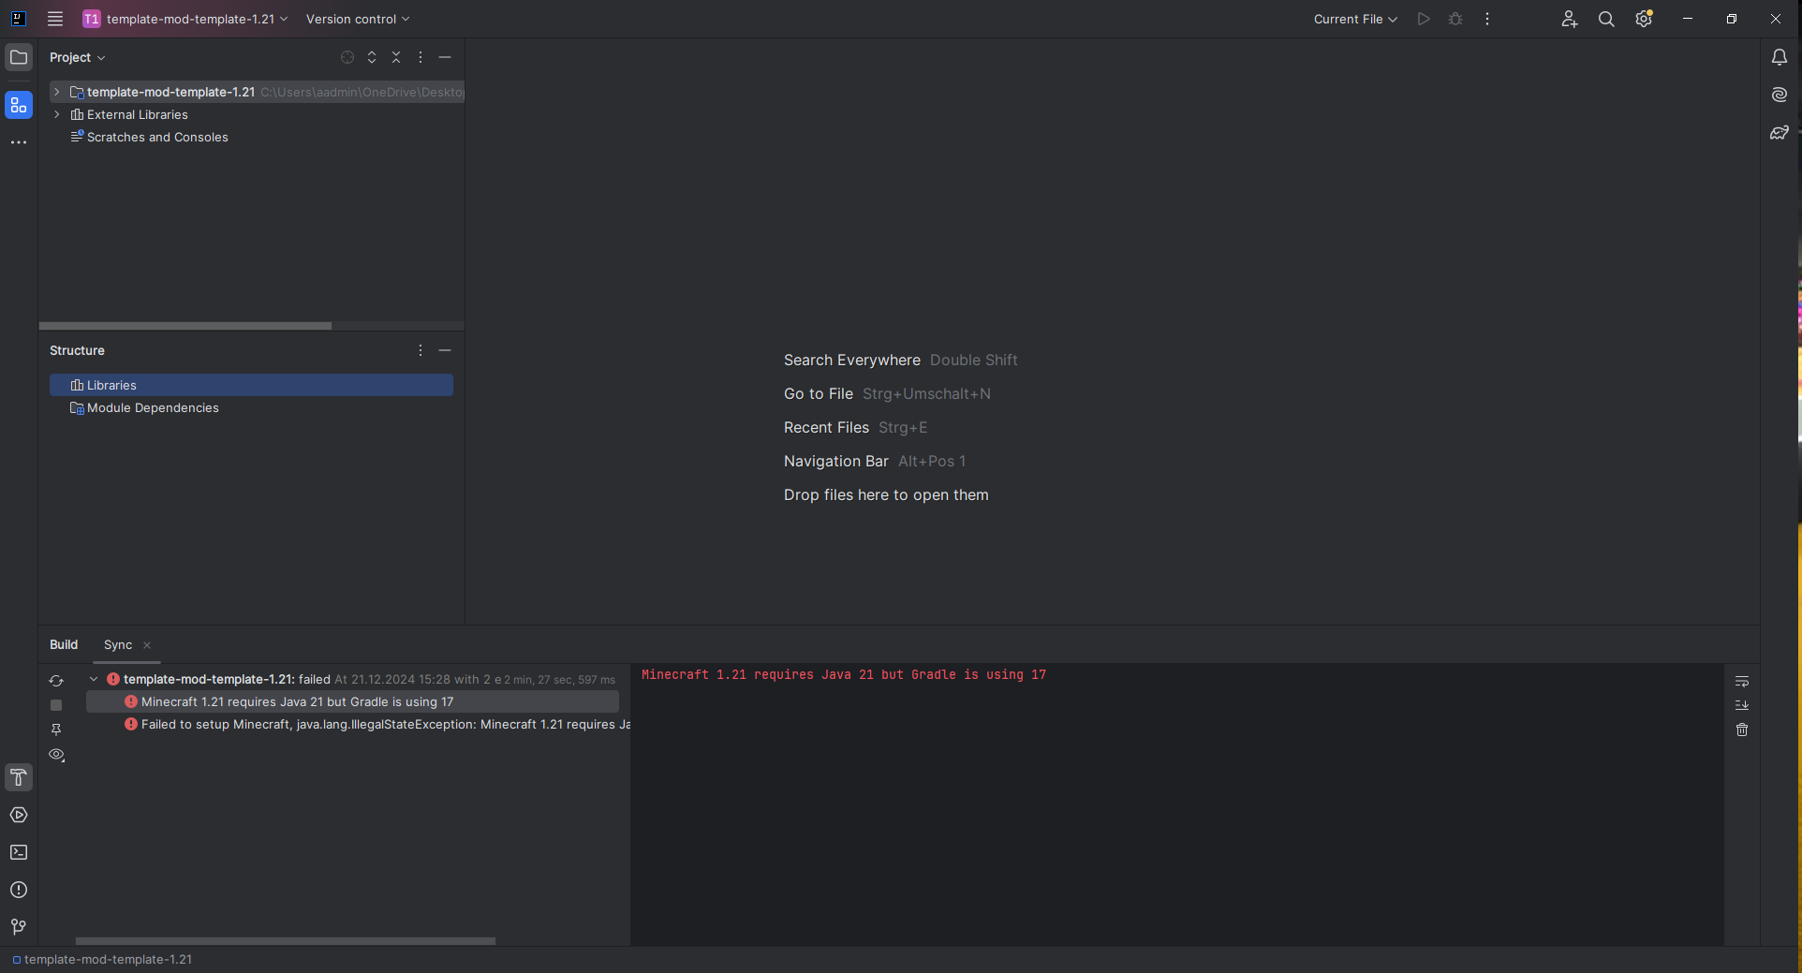1802x973 pixels.
Task: Pin the Build tool window
Action: tap(56, 730)
